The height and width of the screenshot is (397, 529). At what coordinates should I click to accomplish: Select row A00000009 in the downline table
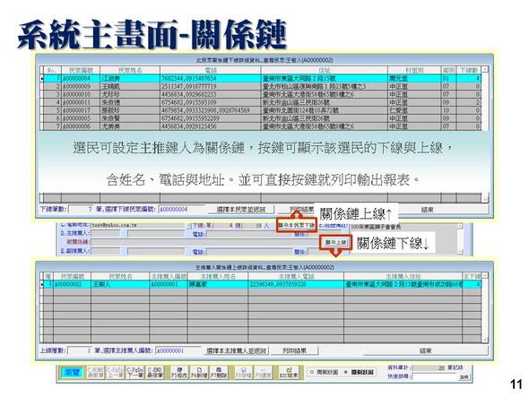262,86
